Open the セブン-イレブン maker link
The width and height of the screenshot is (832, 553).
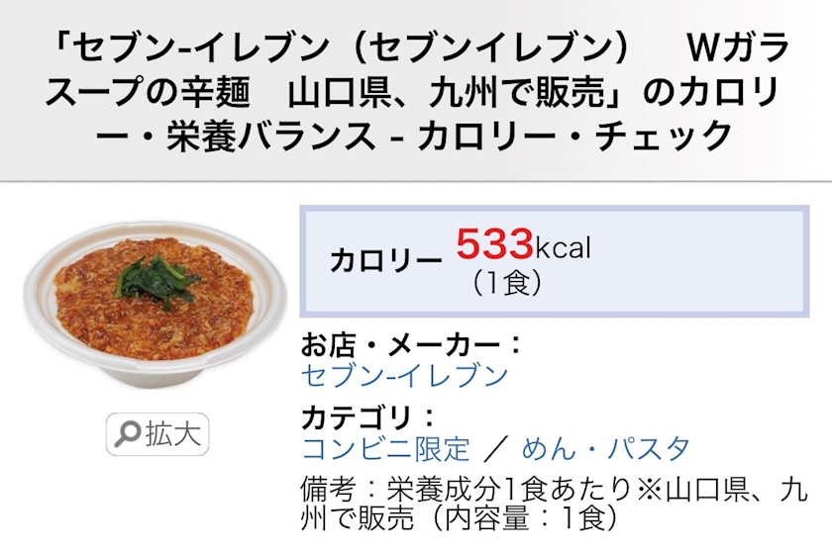pyautogui.click(x=404, y=375)
